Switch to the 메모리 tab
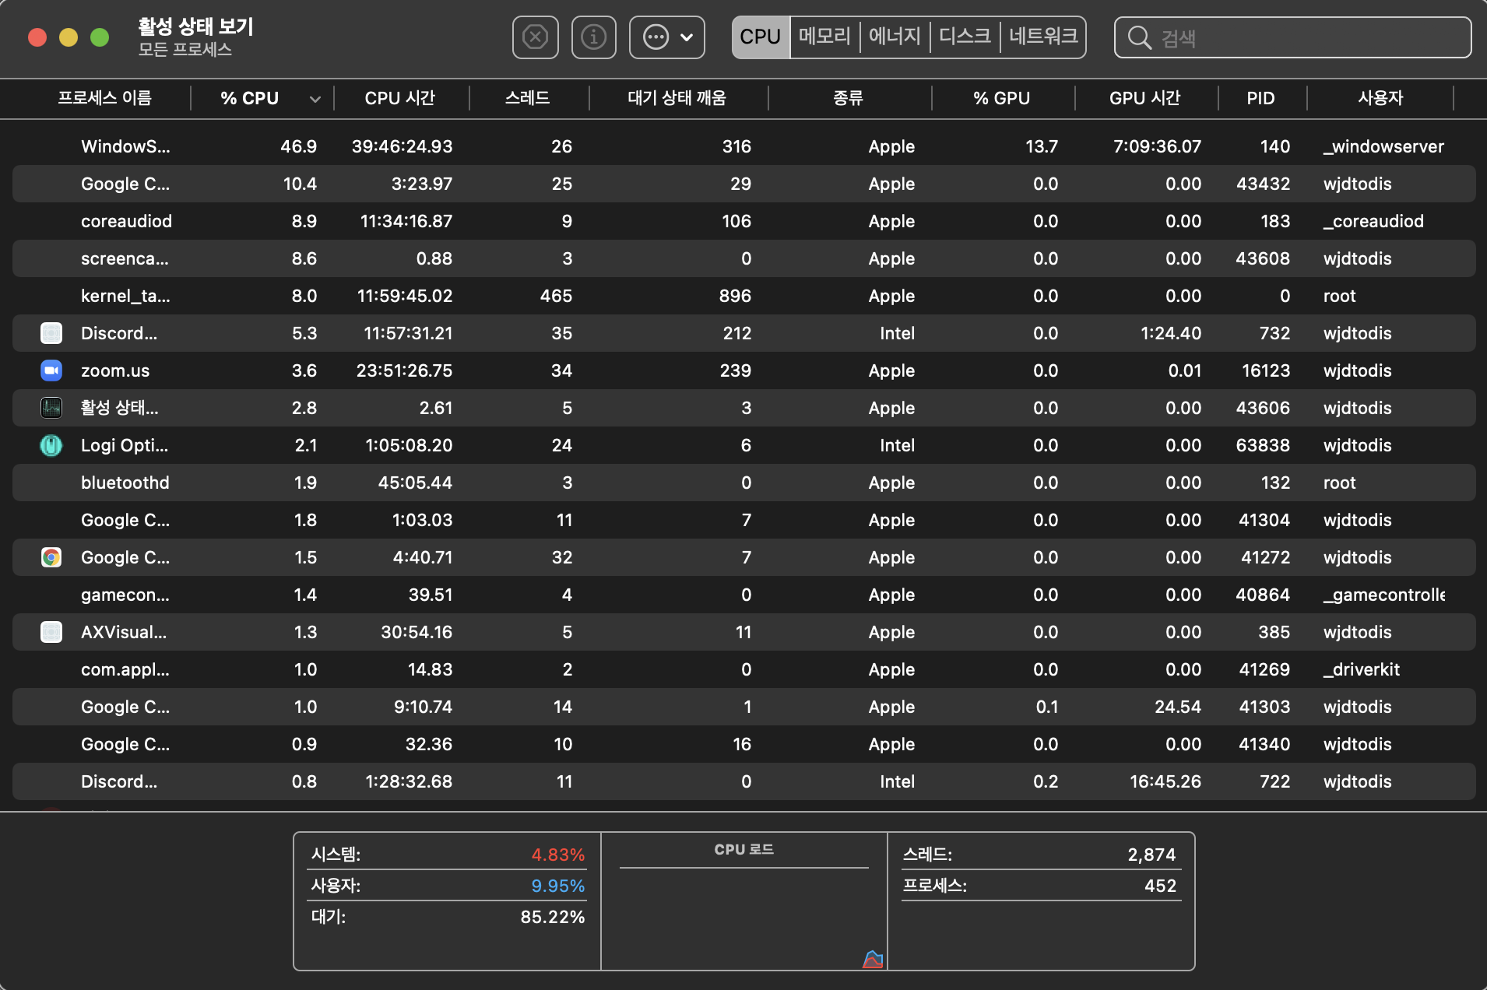This screenshot has height=990, width=1487. click(824, 37)
